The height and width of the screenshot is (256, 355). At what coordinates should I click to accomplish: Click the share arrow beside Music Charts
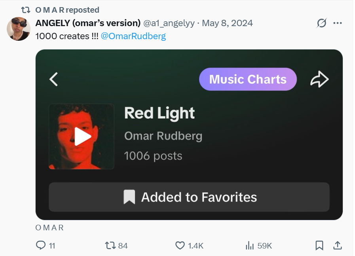(319, 80)
